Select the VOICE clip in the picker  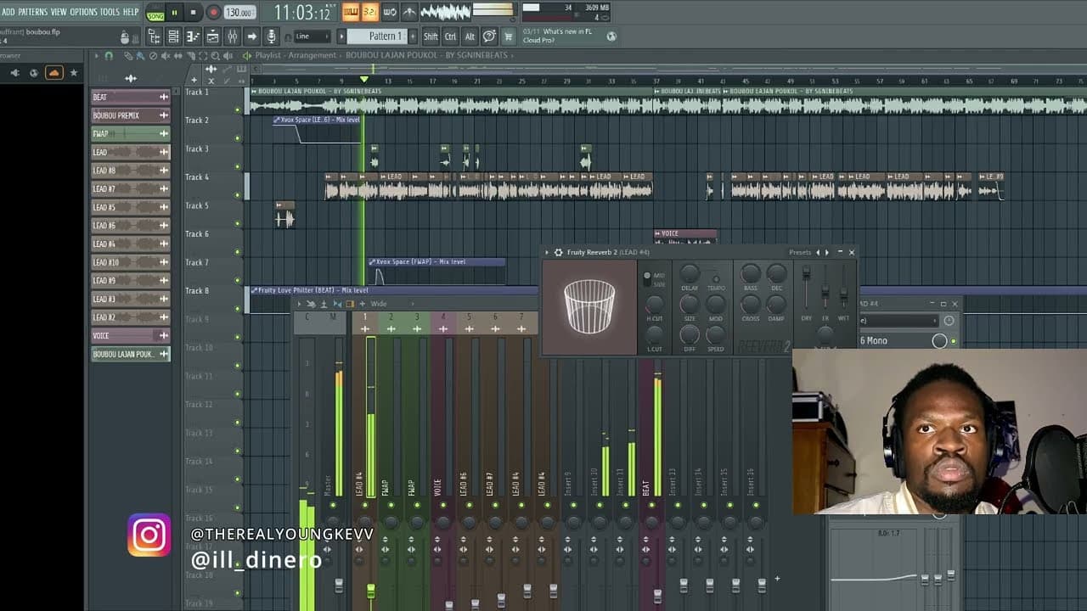point(130,335)
